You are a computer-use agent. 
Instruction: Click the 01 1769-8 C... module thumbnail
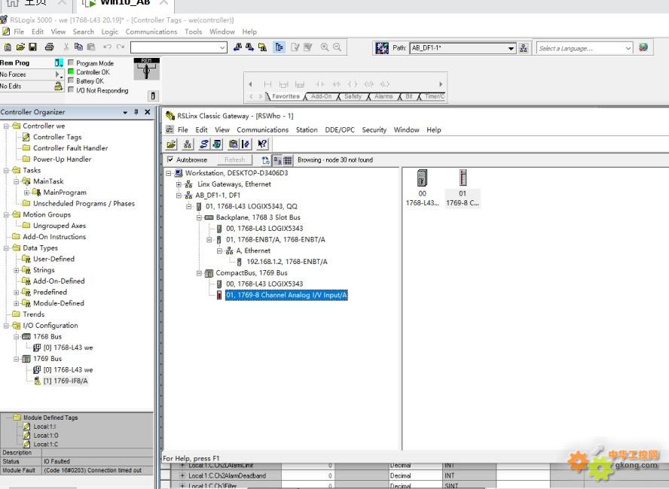tap(463, 187)
